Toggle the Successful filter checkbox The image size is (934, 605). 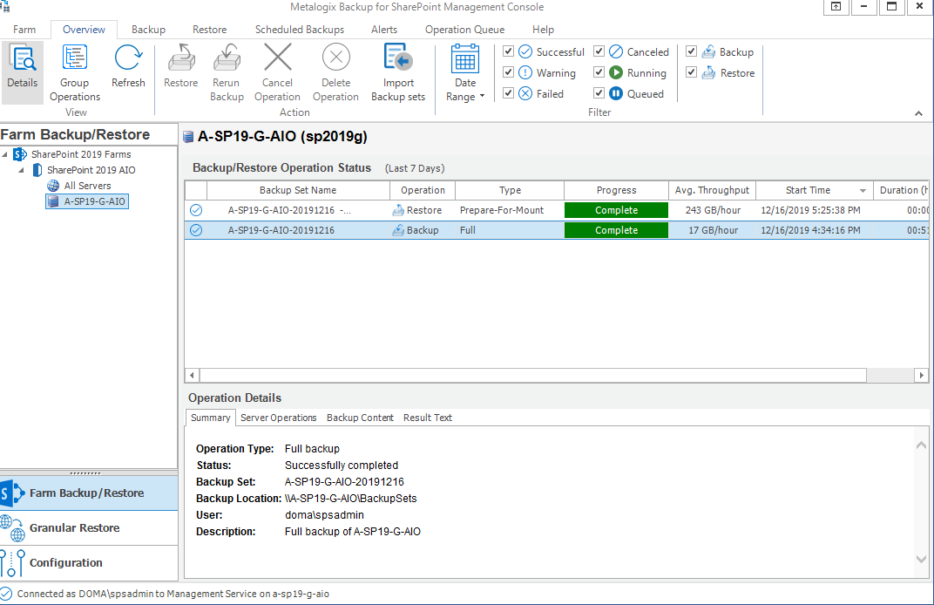point(508,51)
